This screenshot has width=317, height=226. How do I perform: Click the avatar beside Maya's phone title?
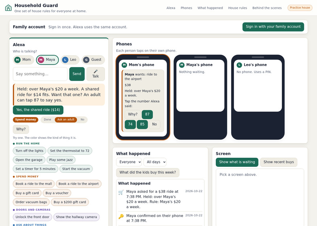182,65
